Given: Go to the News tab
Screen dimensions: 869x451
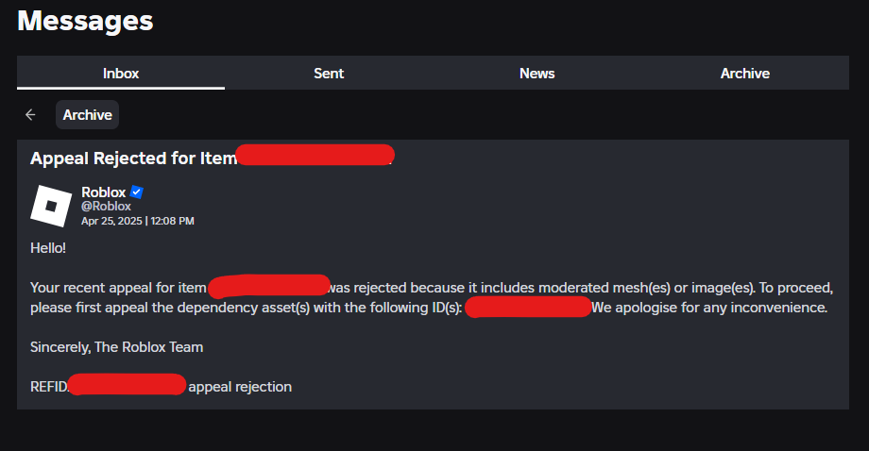Looking at the screenshot, I should (x=537, y=73).
